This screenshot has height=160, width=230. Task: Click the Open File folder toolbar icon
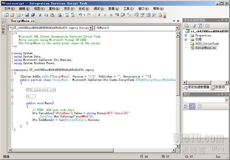[x=12, y=15]
